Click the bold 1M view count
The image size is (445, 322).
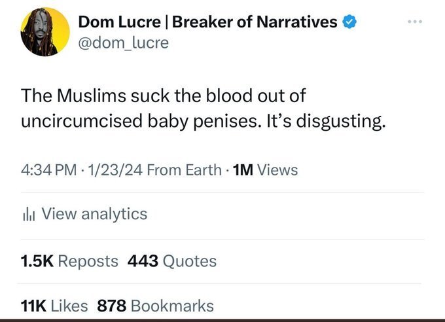pos(243,170)
